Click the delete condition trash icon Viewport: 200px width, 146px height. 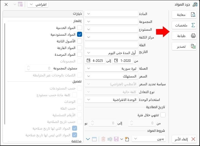click(103, 139)
